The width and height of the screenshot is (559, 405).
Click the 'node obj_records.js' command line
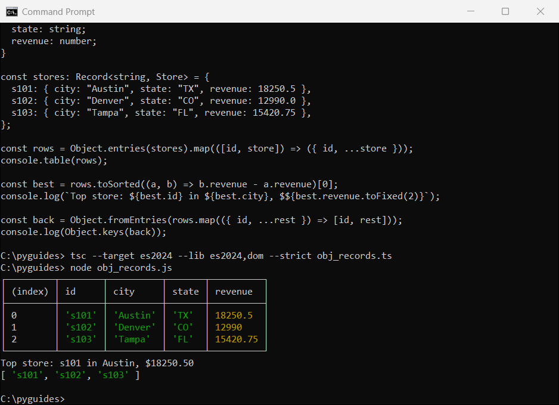click(86, 268)
